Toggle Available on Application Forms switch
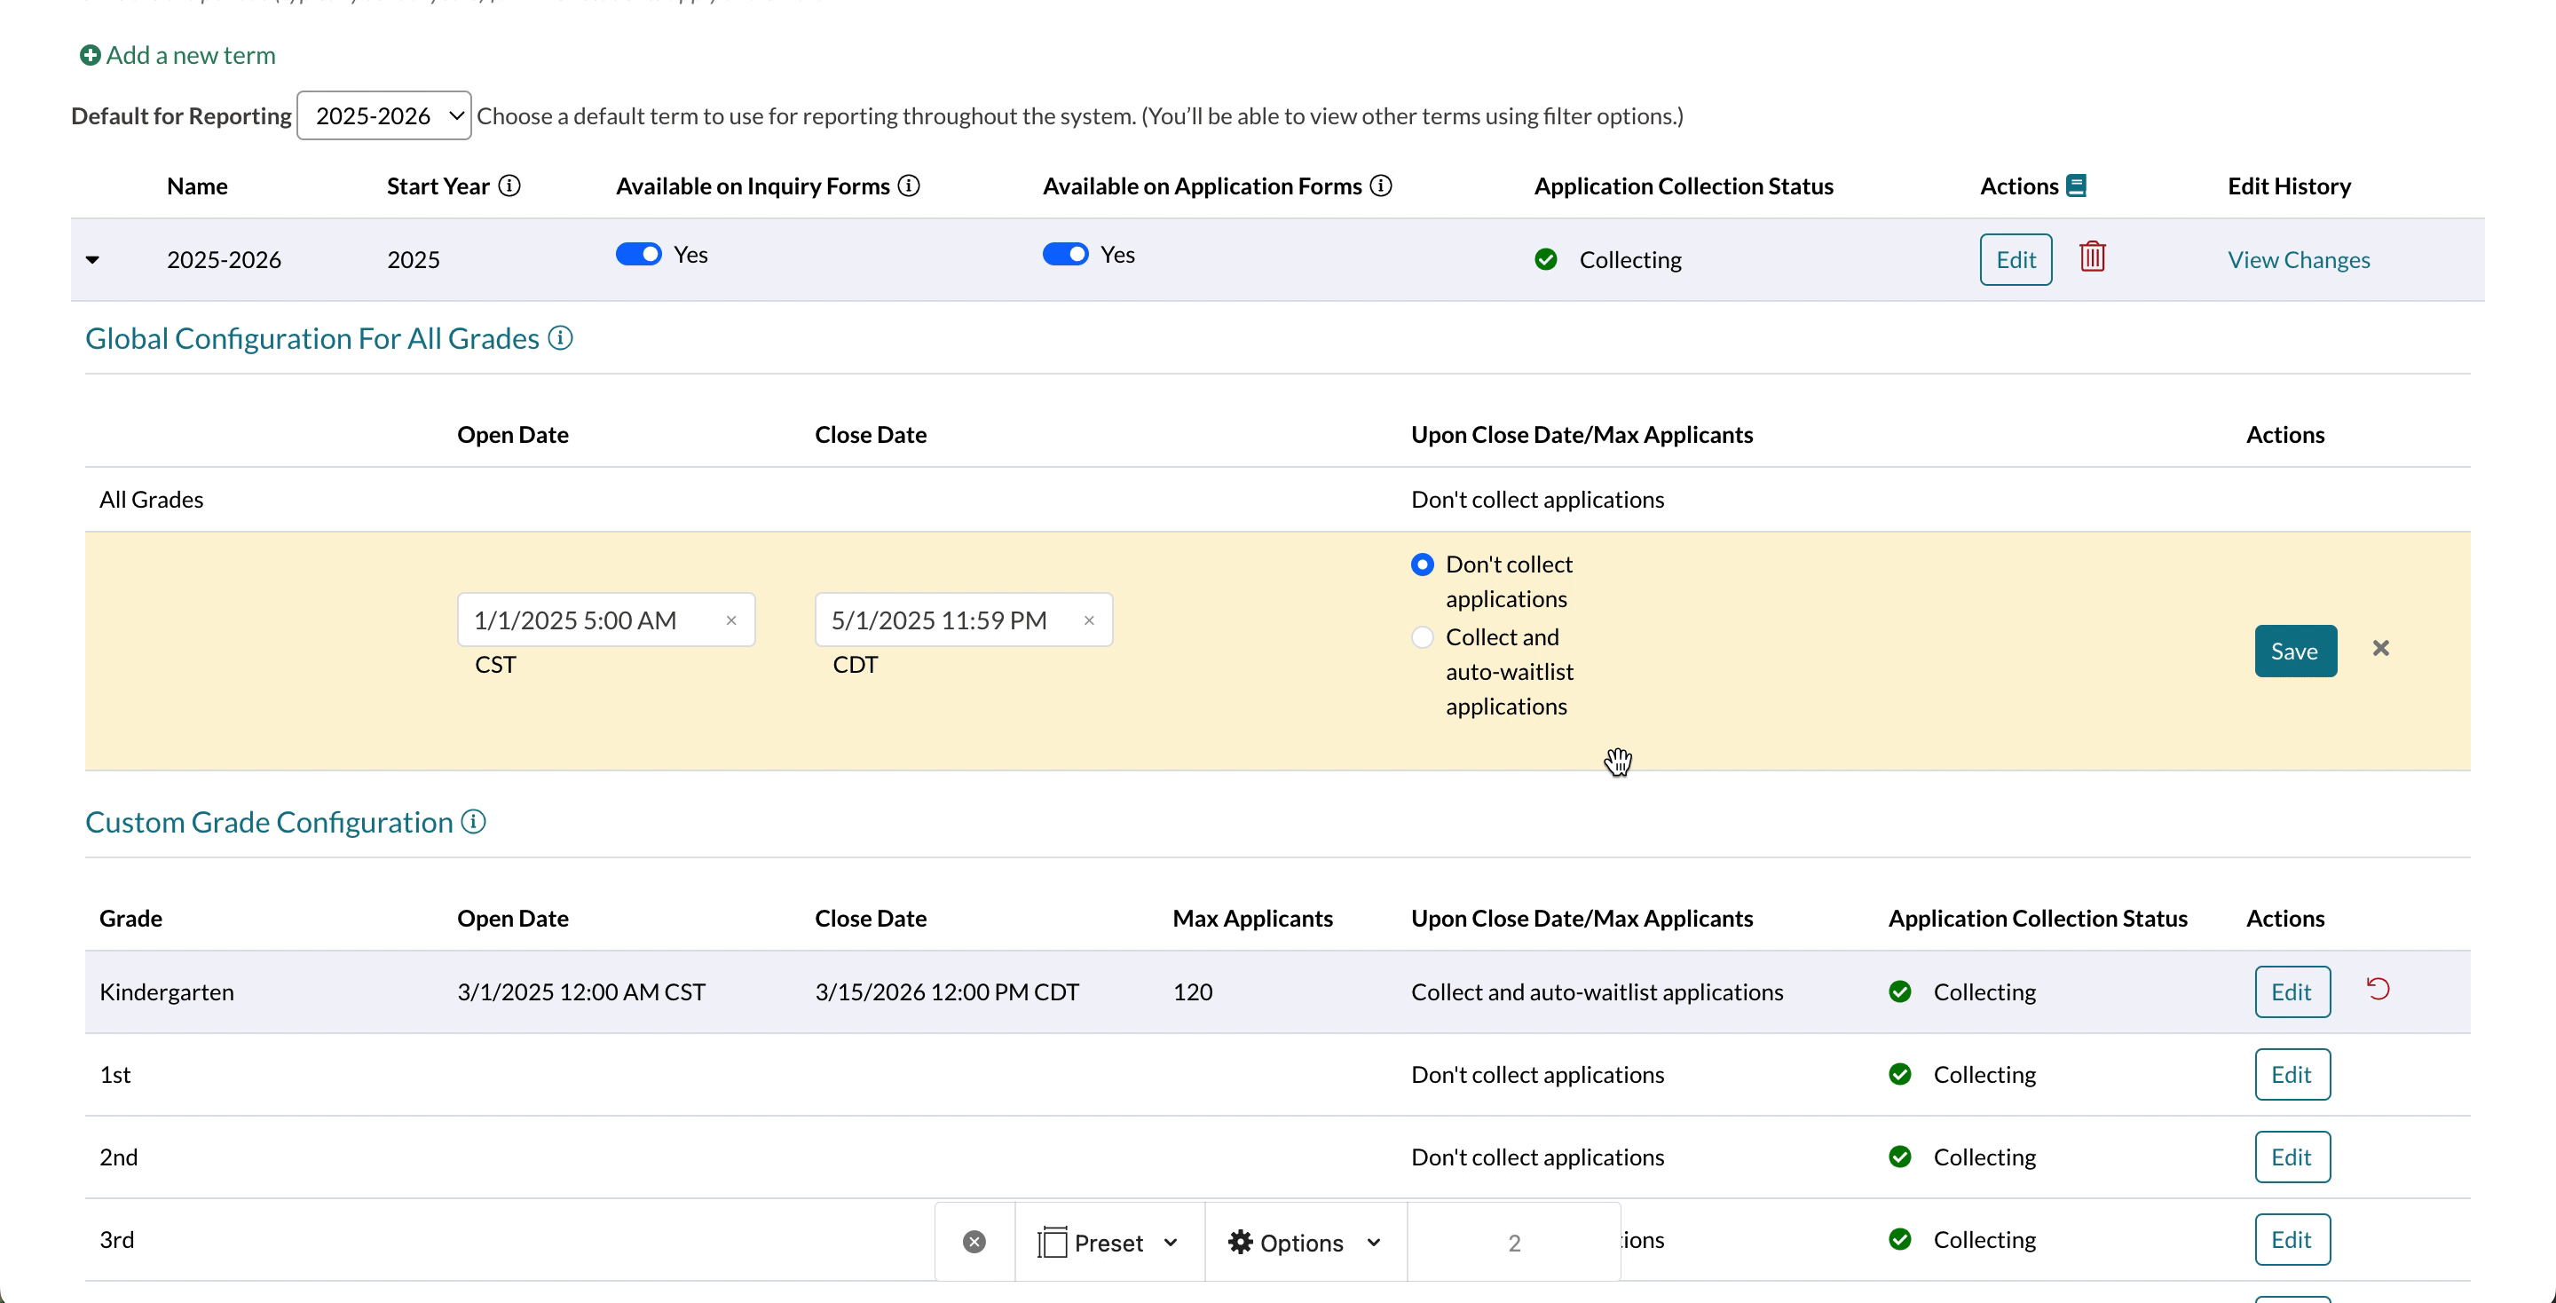This screenshot has height=1303, width=2556. (x=1065, y=254)
